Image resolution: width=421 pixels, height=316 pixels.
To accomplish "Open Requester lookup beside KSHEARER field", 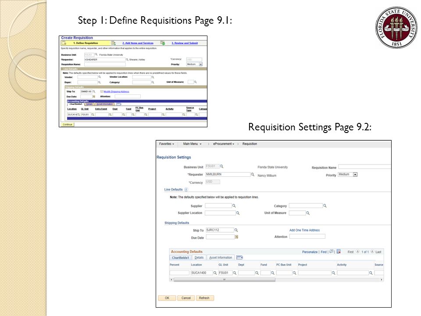I will coord(127,59).
